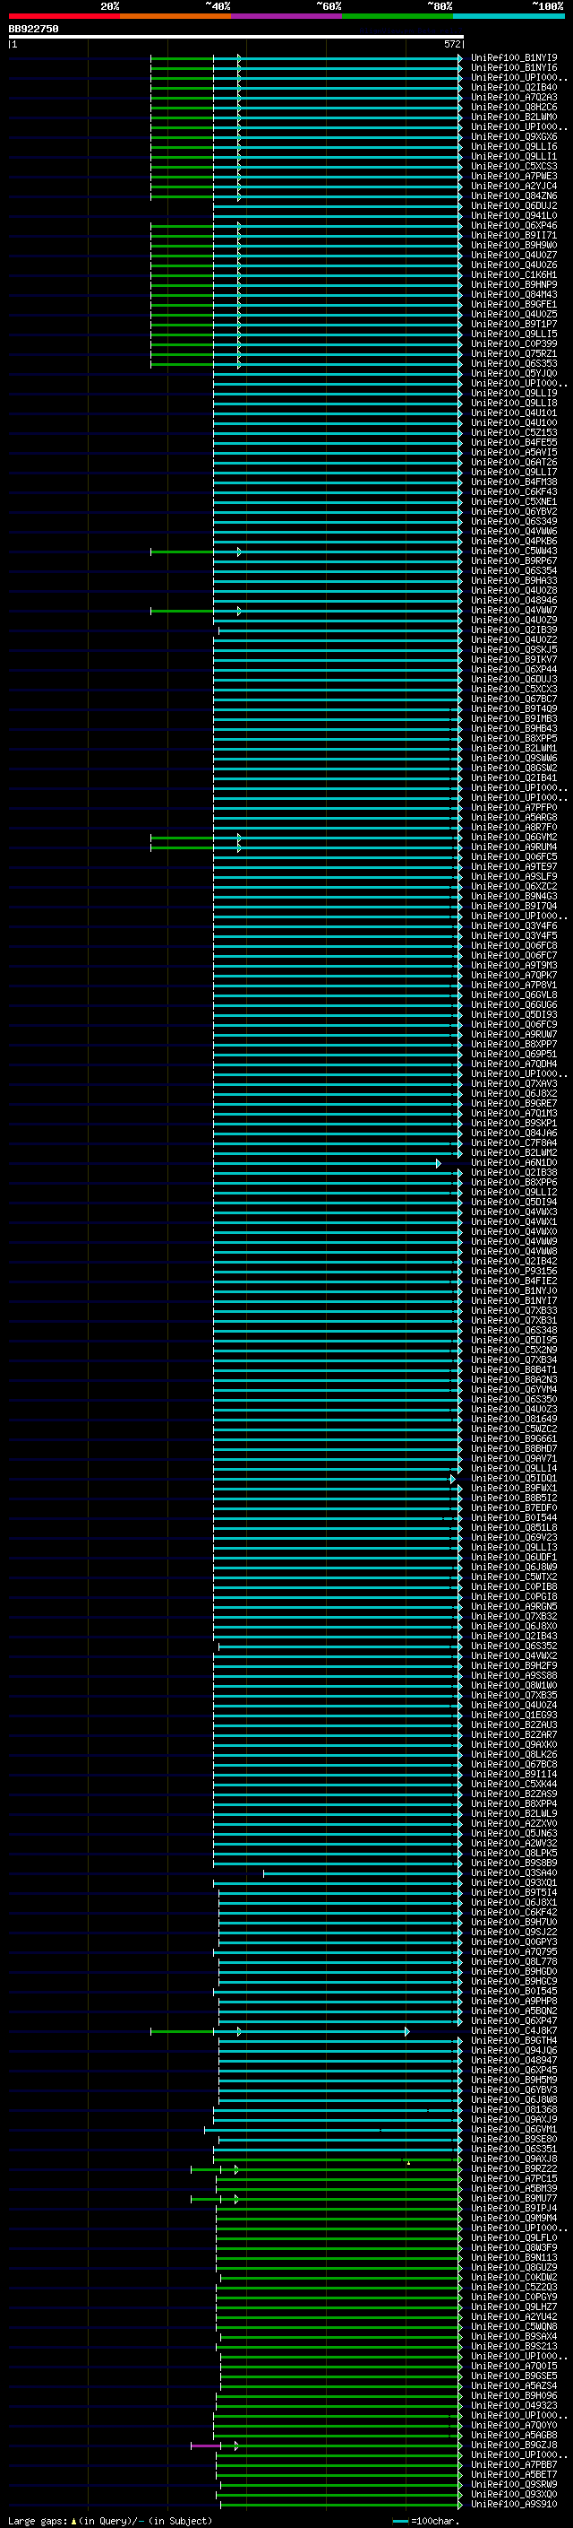The width and height of the screenshot is (573, 2528).
Task: Click hit label UniRef100_Q7XAV3
Action: point(514,1083)
